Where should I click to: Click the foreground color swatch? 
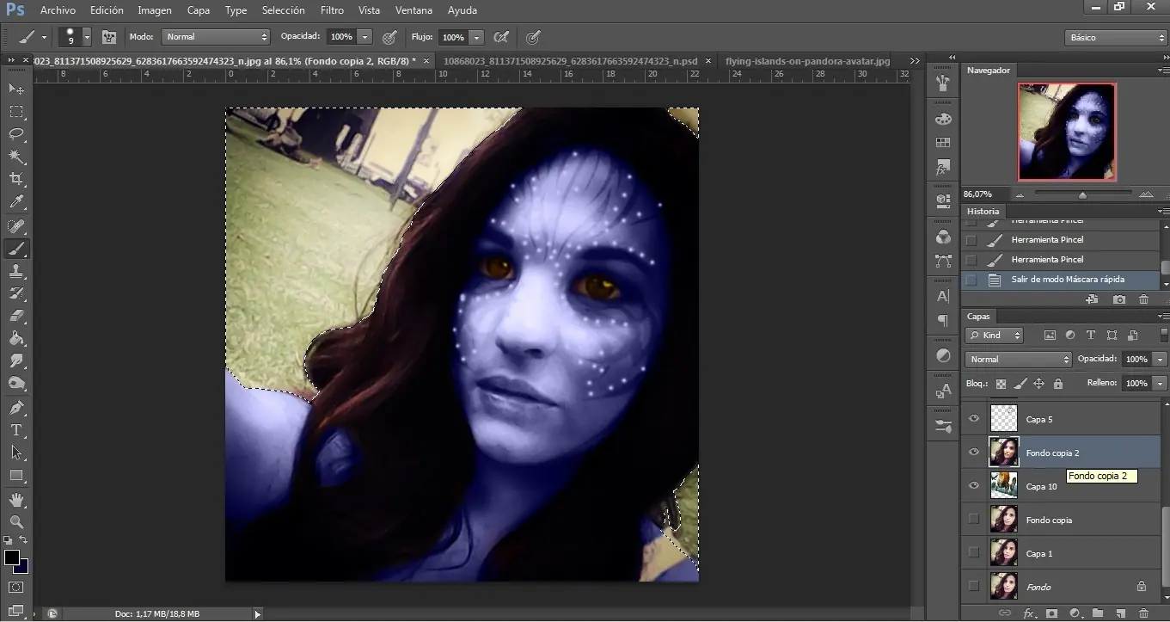click(x=11, y=557)
